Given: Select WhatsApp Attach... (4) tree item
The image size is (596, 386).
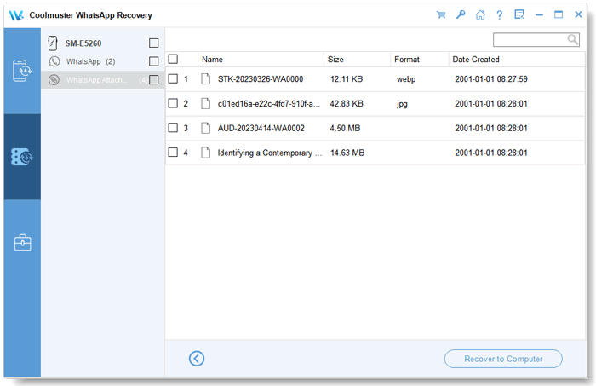Looking at the screenshot, I should click(103, 80).
